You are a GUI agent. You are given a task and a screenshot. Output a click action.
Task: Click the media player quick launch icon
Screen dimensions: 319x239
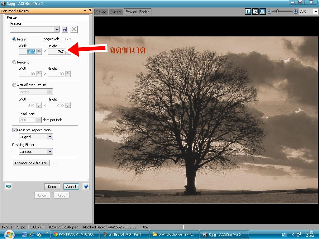point(39,235)
